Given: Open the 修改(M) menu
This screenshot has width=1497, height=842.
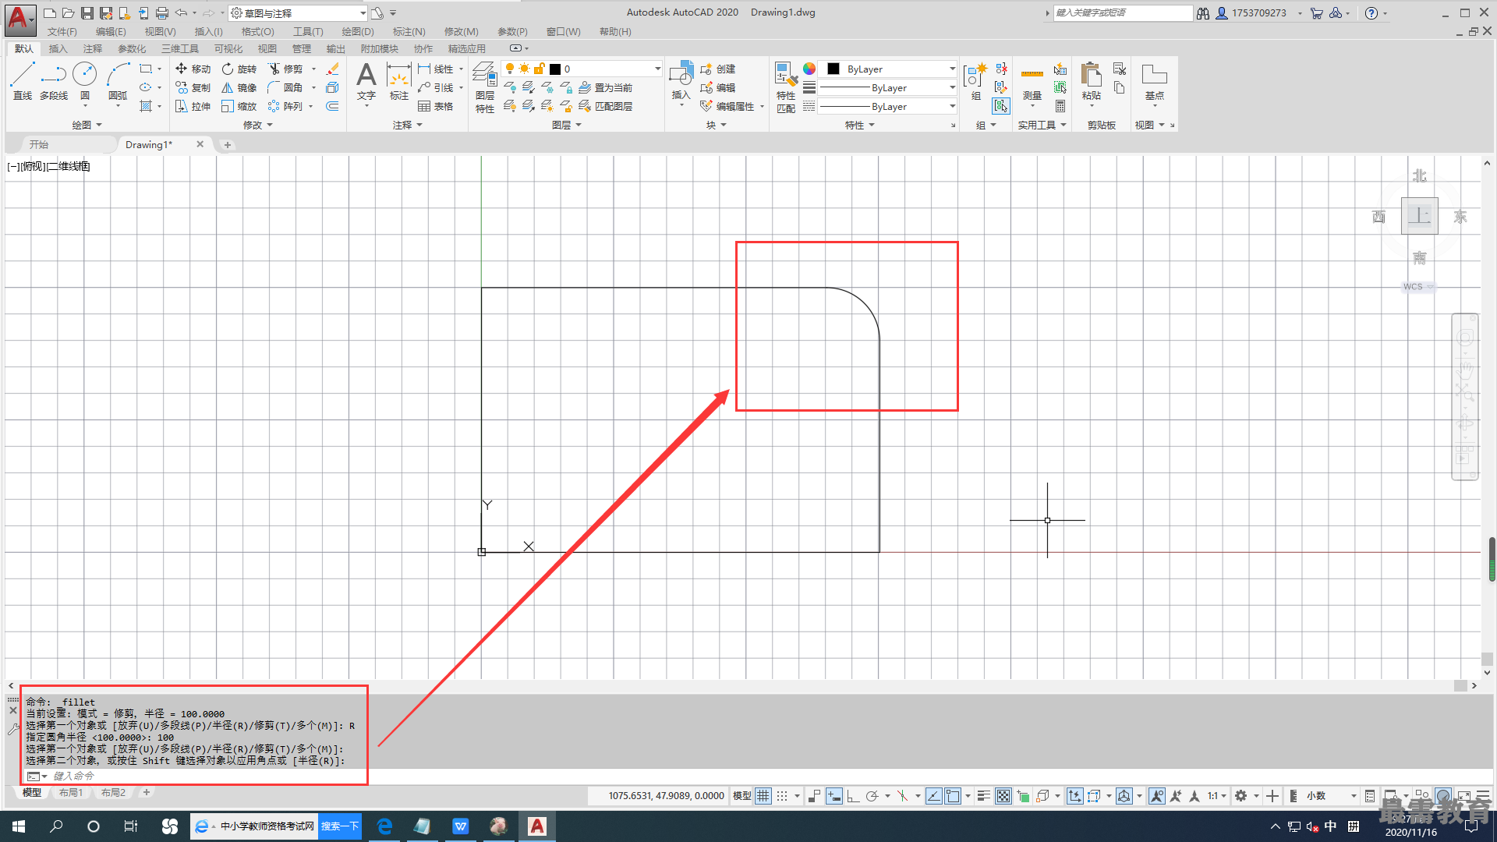Looking at the screenshot, I should (461, 32).
